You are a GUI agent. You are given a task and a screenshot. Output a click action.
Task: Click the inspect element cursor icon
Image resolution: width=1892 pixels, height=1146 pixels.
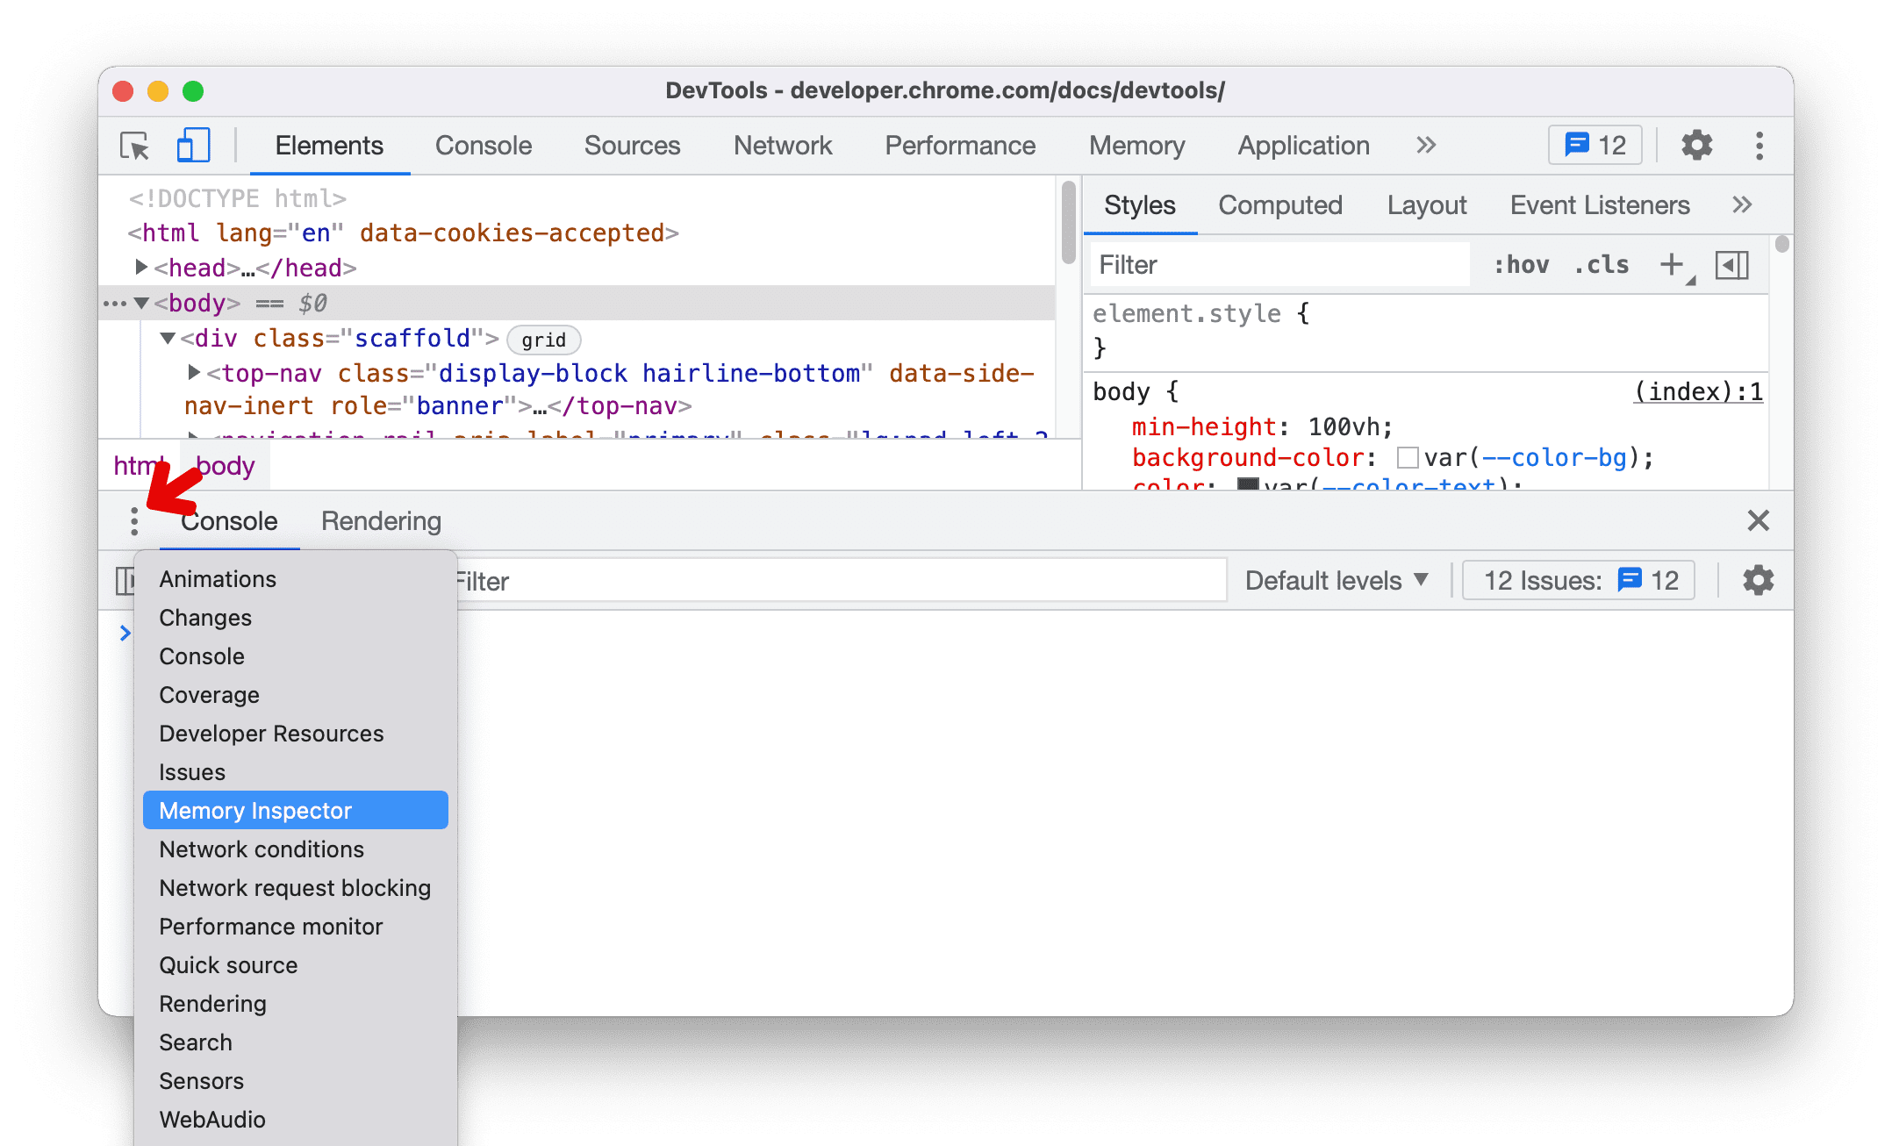(138, 146)
